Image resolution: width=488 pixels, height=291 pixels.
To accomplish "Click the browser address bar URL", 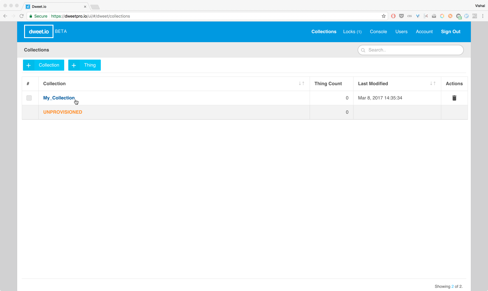I will coord(91,16).
